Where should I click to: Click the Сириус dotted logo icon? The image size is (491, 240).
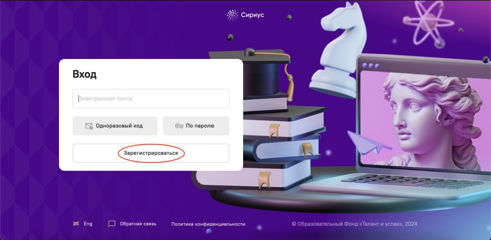coord(233,15)
